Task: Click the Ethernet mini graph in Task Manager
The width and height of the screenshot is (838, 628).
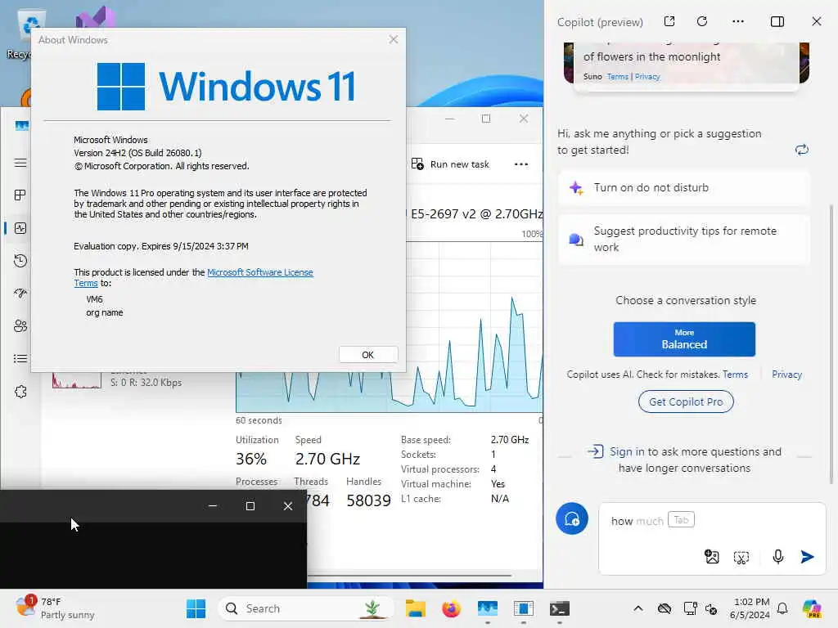Action: coord(76,380)
